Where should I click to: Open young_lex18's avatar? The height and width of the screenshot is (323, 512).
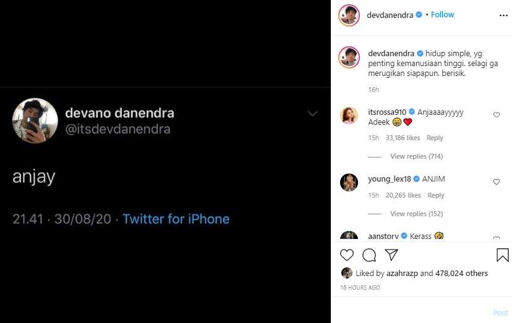coord(349,182)
